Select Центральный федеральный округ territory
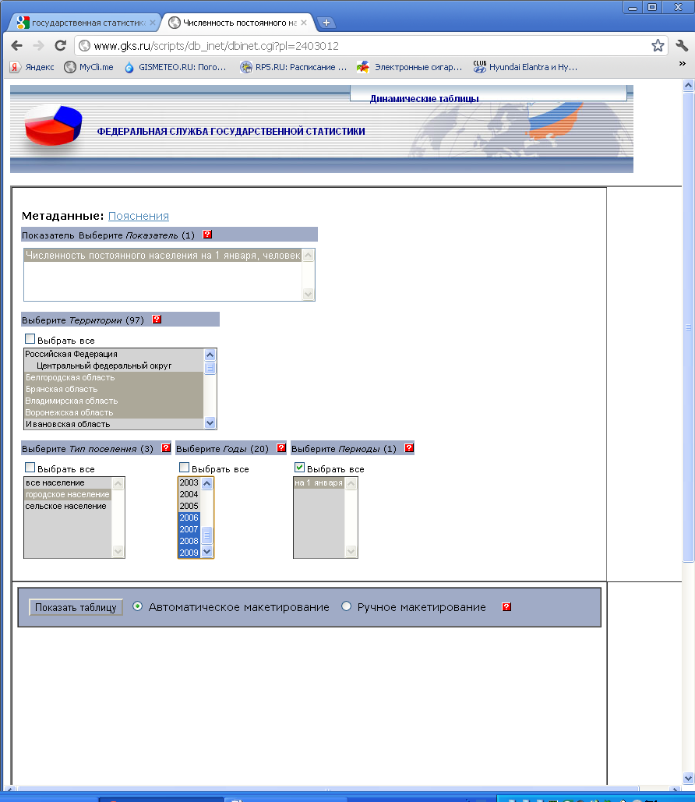695x802 pixels. [114, 366]
